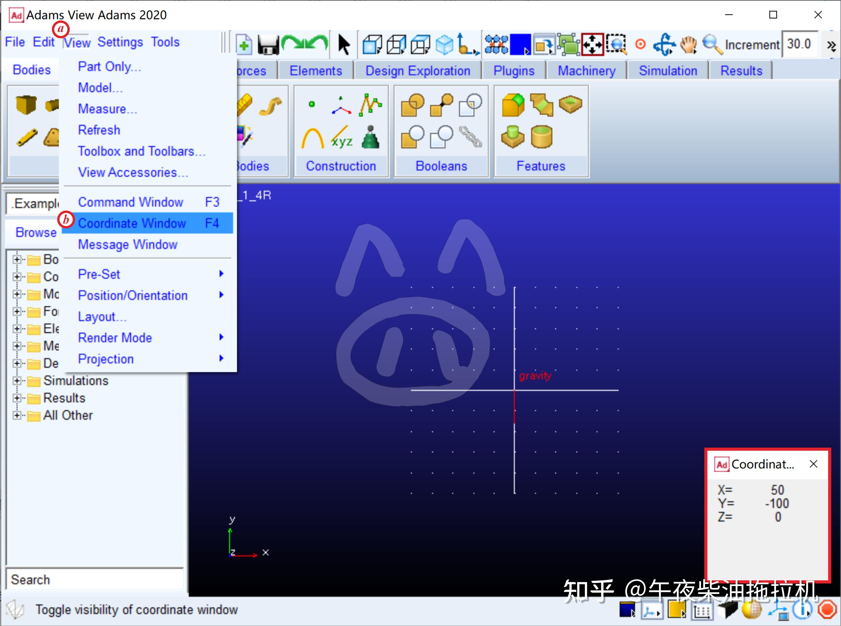Open the Settings menu
This screenshot has height=626, width=841.
click(120, 42)
